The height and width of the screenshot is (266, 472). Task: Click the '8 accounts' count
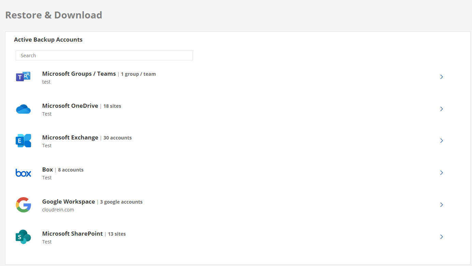(71, 170)
